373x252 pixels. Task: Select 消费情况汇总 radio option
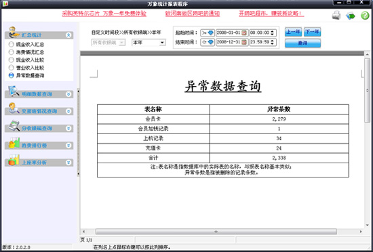click(x=11, y=52)
